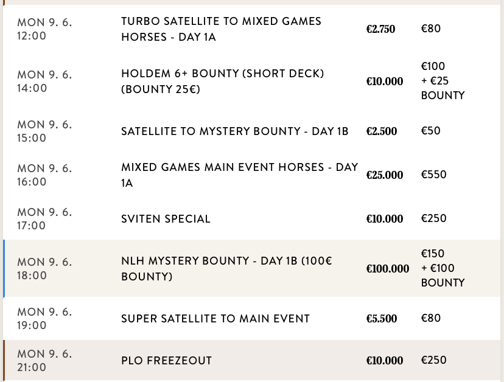Viewport: 504px width, 382px height.
Task: Click the €550 buy-in amount
Action: 433,175
